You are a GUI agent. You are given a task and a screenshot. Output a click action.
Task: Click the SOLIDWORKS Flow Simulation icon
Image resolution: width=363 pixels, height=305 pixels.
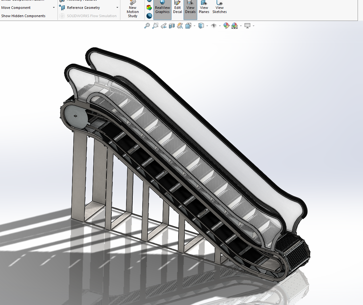pos(62,16)
